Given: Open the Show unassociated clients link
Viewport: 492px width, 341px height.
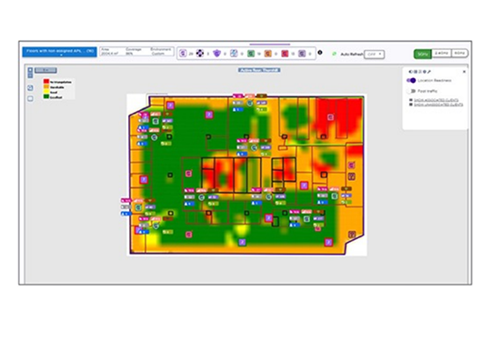Looking at the screenshot, I should pos(438,105).
